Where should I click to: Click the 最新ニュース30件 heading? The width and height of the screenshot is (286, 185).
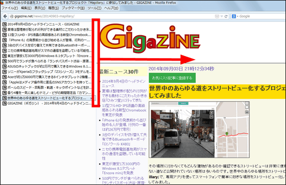pyautogui.click(x=119, y=72)
